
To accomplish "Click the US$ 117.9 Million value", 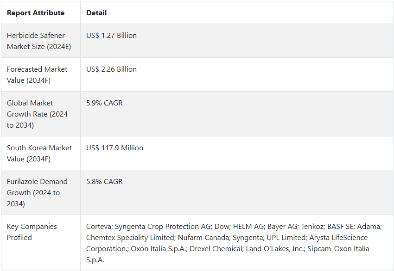I will 114,148.
